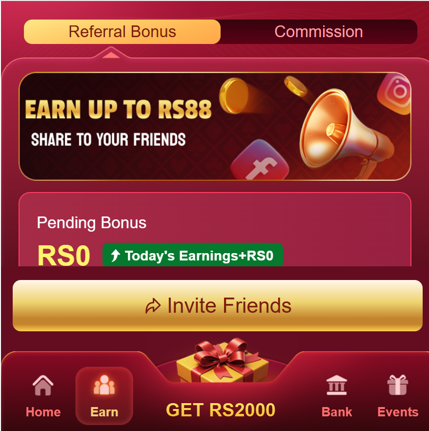
Task: Click SHARE TO YOUR FRIENDS banner text
Action: [x=108, y=139]
